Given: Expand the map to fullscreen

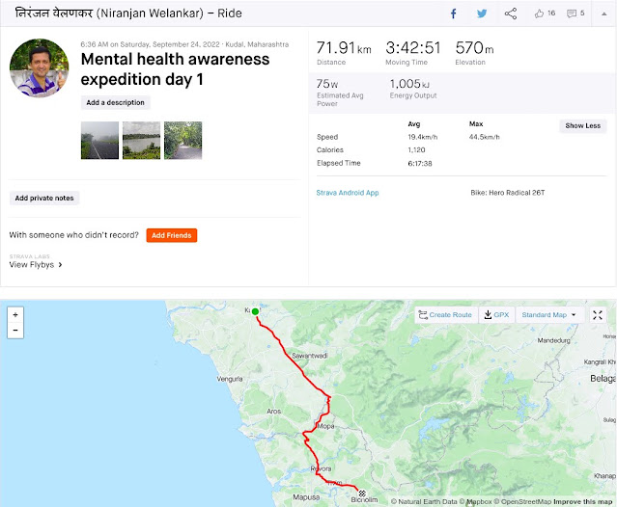Looking at the screenshot, I should point(598,315).
